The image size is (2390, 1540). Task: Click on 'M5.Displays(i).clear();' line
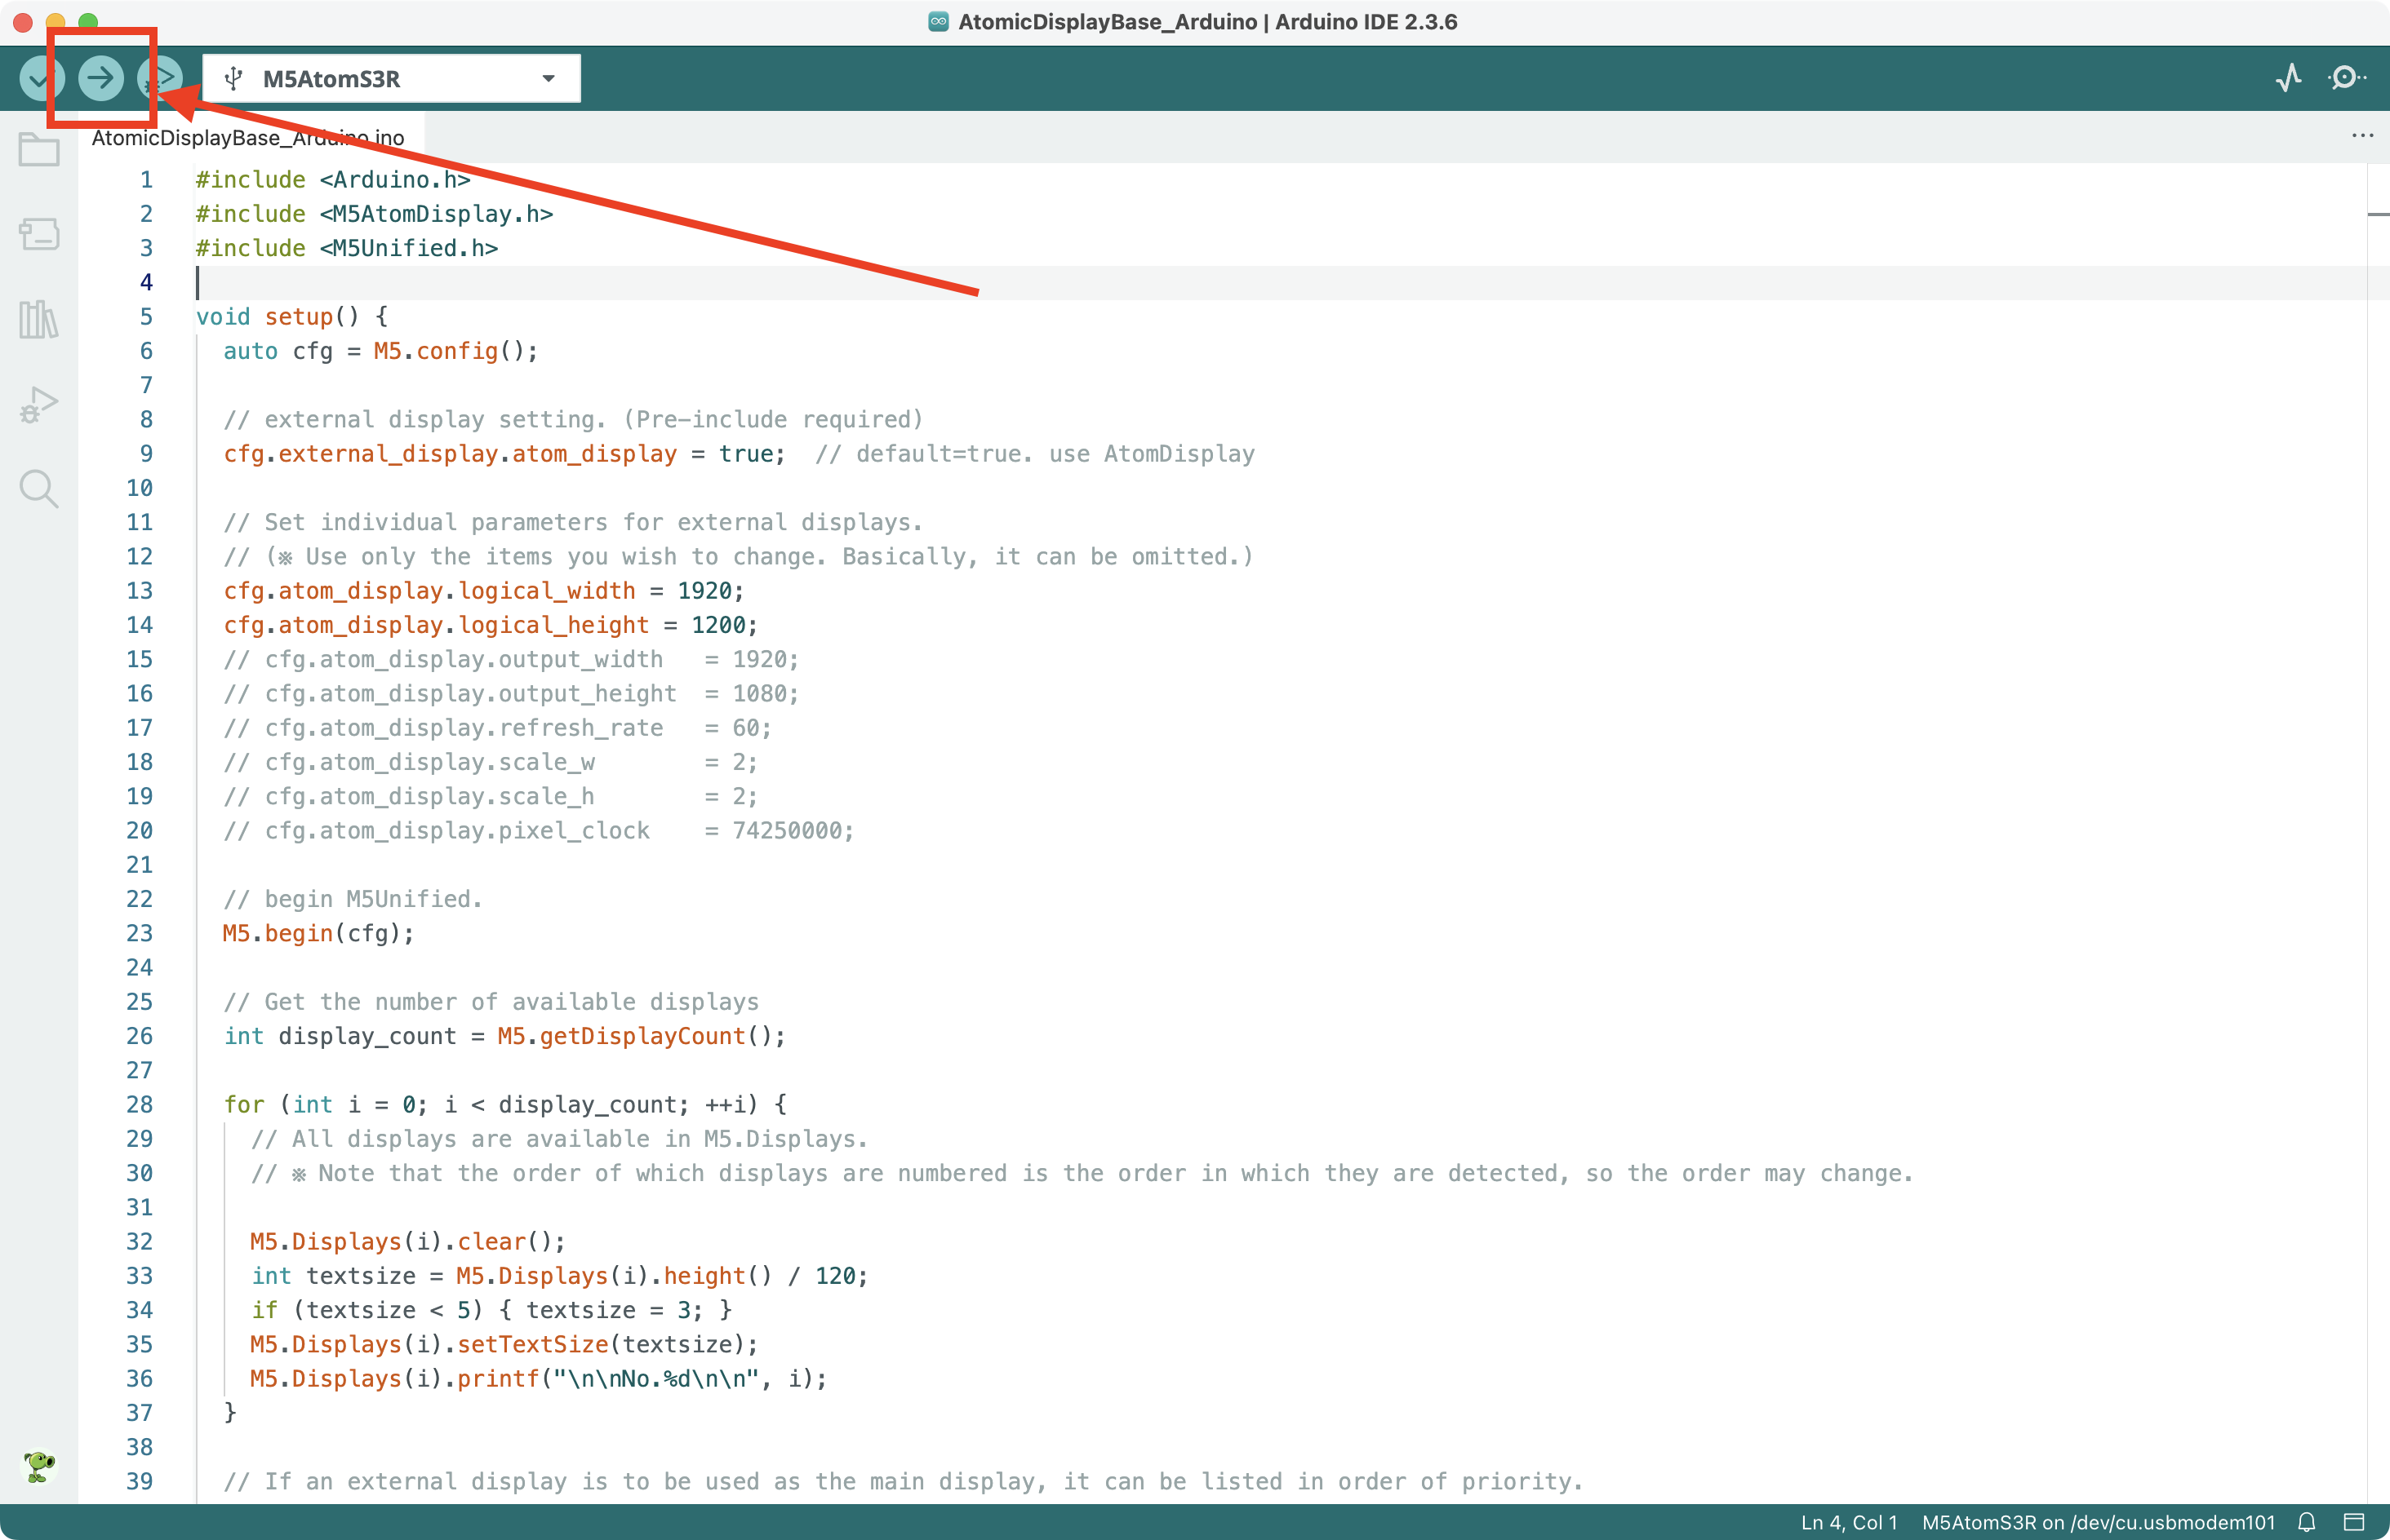pos(407,1242)
